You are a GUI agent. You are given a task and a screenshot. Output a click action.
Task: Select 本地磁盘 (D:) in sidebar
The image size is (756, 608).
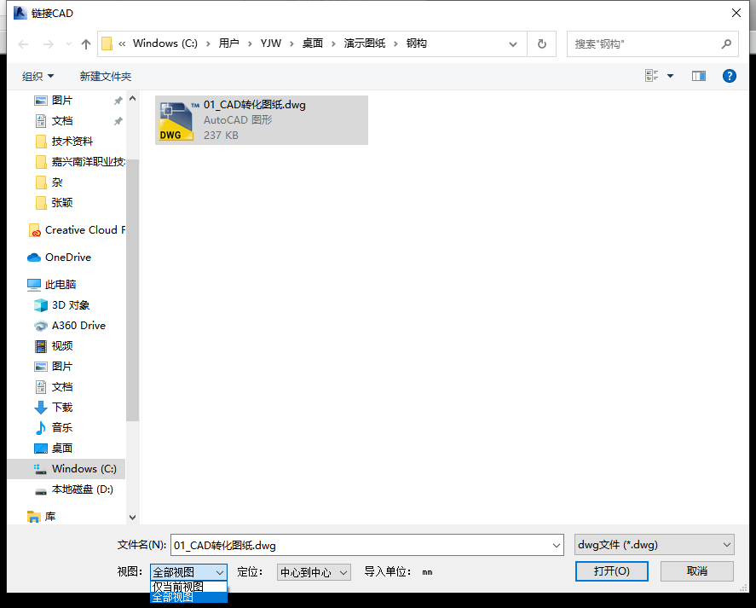(82, 489)
